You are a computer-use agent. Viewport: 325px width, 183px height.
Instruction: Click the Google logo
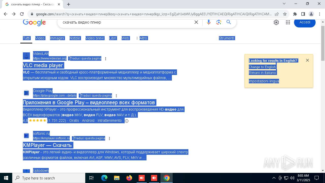(x=34, y=22)
